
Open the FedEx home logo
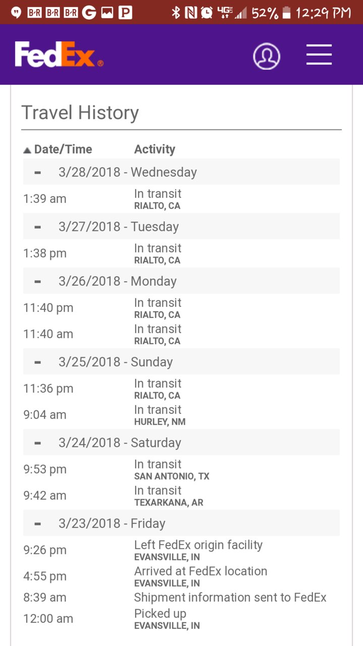pyautogui.click(x=59, y=55)
